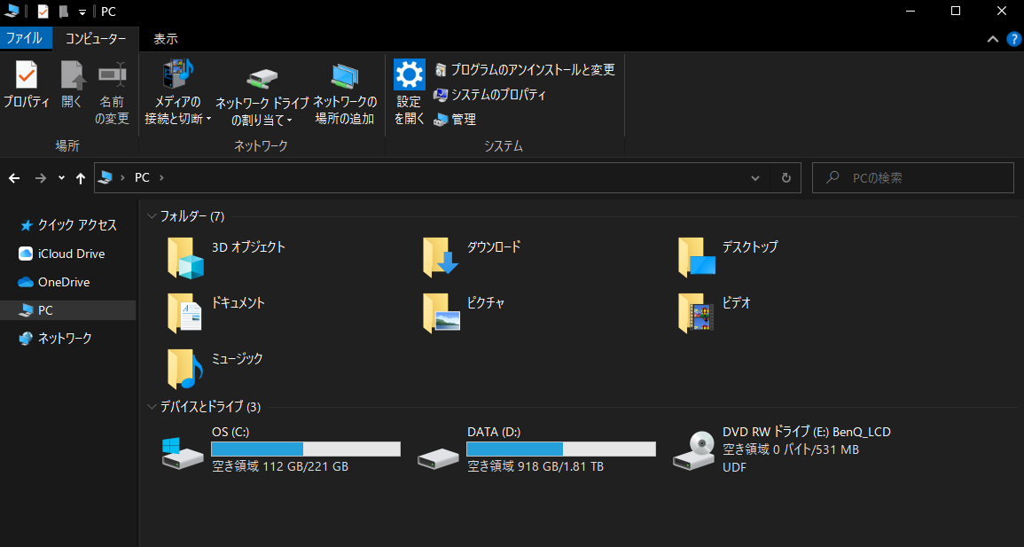Click title bar properties quick-access icon
The width and height of the screenshot is (1024, 547).
pyautogui.click(x=43, y=12)
